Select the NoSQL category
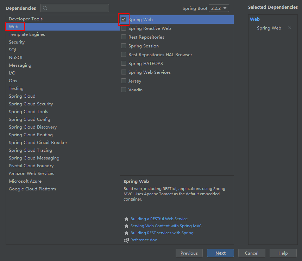The width and height of the screenshot is (302, 261). (63, 58)
